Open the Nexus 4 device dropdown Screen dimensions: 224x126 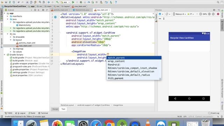tap(180, 14)
